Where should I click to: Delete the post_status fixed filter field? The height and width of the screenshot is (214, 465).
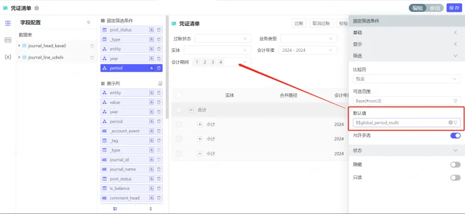pos(158,30)
